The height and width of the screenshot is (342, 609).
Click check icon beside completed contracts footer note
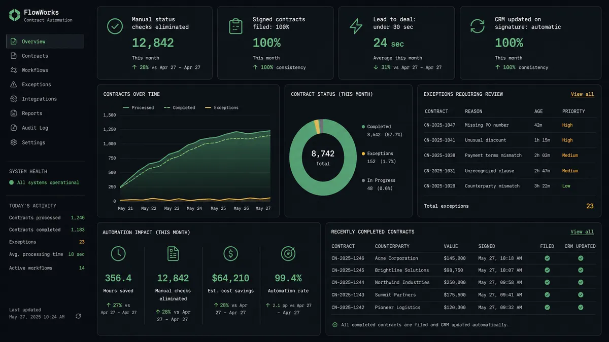point(334,325)
